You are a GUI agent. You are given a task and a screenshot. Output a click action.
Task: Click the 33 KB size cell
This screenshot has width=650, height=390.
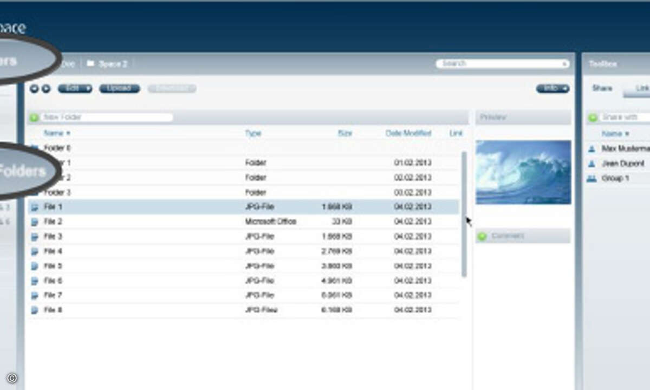341,222
